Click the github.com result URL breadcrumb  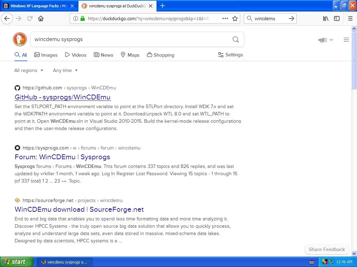69,88
